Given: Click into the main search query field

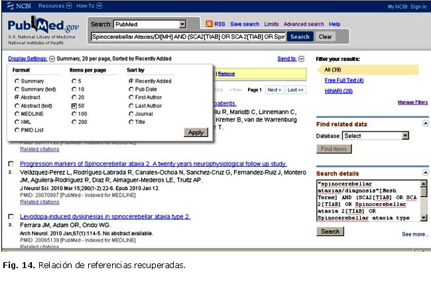Looking at the screenshot, I should [188, 37].
